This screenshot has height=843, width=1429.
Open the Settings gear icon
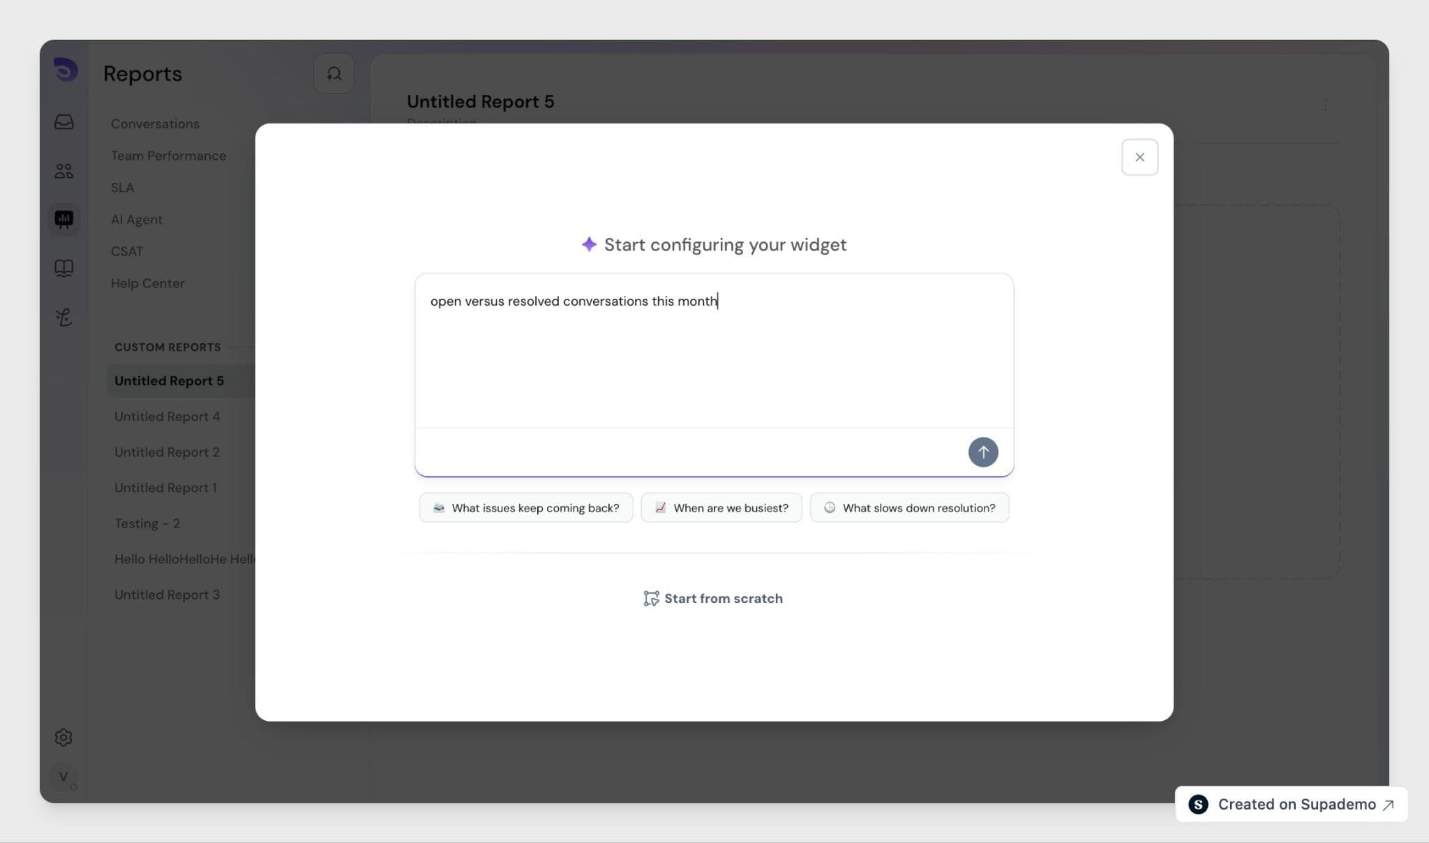click(x=63, y=738)
